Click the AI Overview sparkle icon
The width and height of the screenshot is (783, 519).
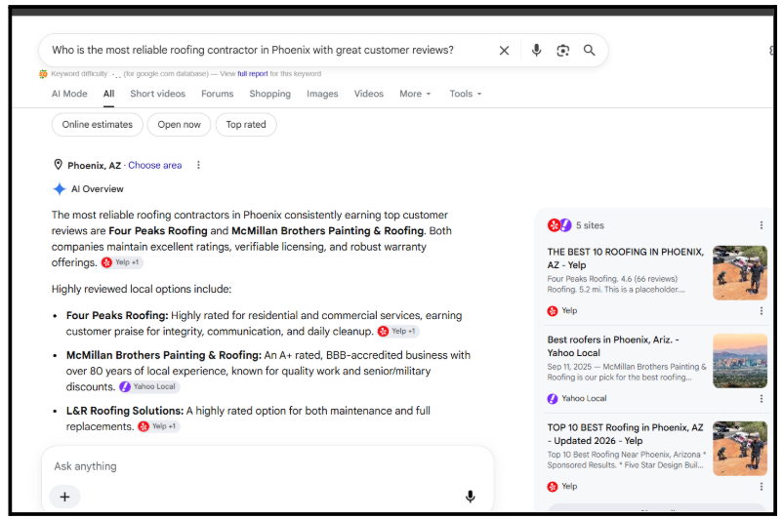pos(60,188)
